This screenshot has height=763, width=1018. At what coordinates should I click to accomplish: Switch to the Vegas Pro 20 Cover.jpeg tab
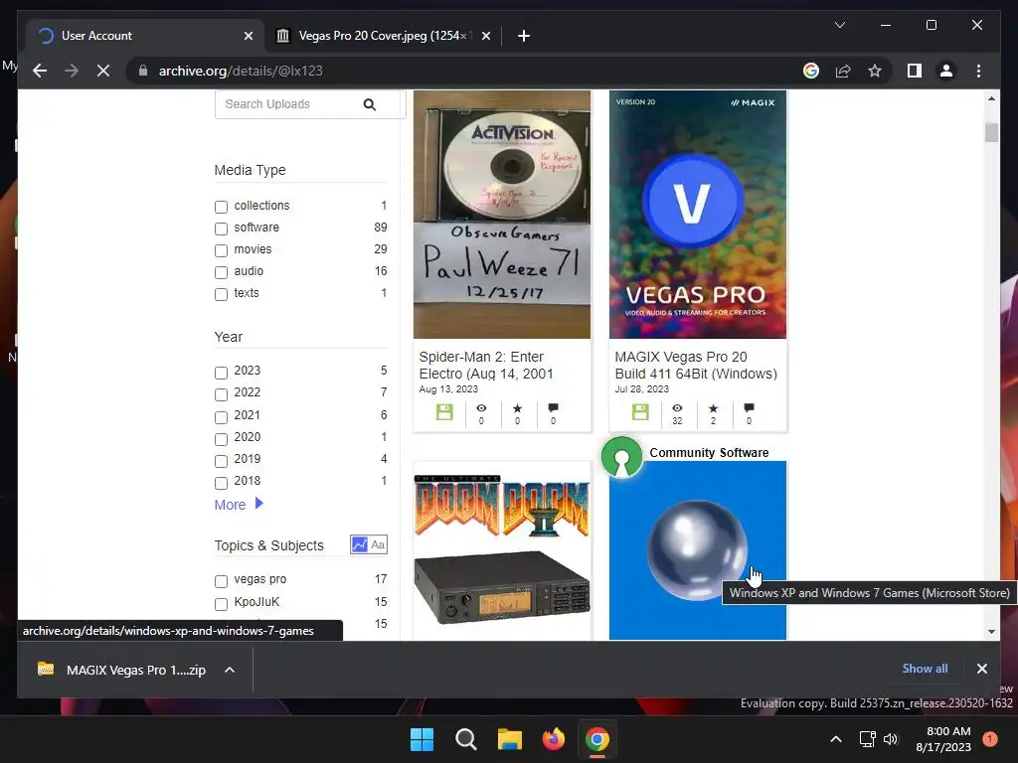383,36
